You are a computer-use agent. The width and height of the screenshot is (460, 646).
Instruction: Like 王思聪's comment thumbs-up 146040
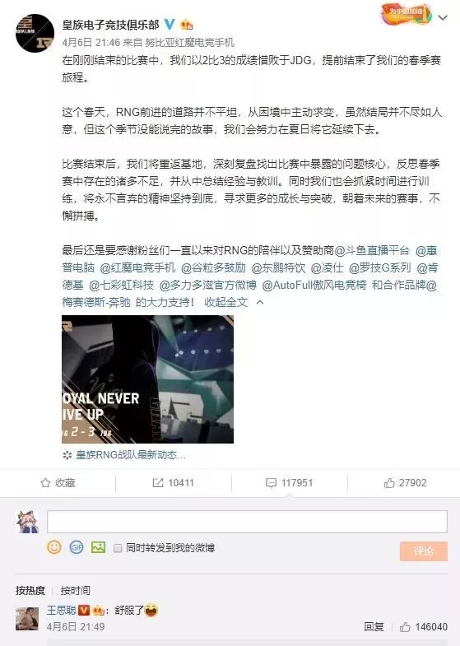(423, 626)
